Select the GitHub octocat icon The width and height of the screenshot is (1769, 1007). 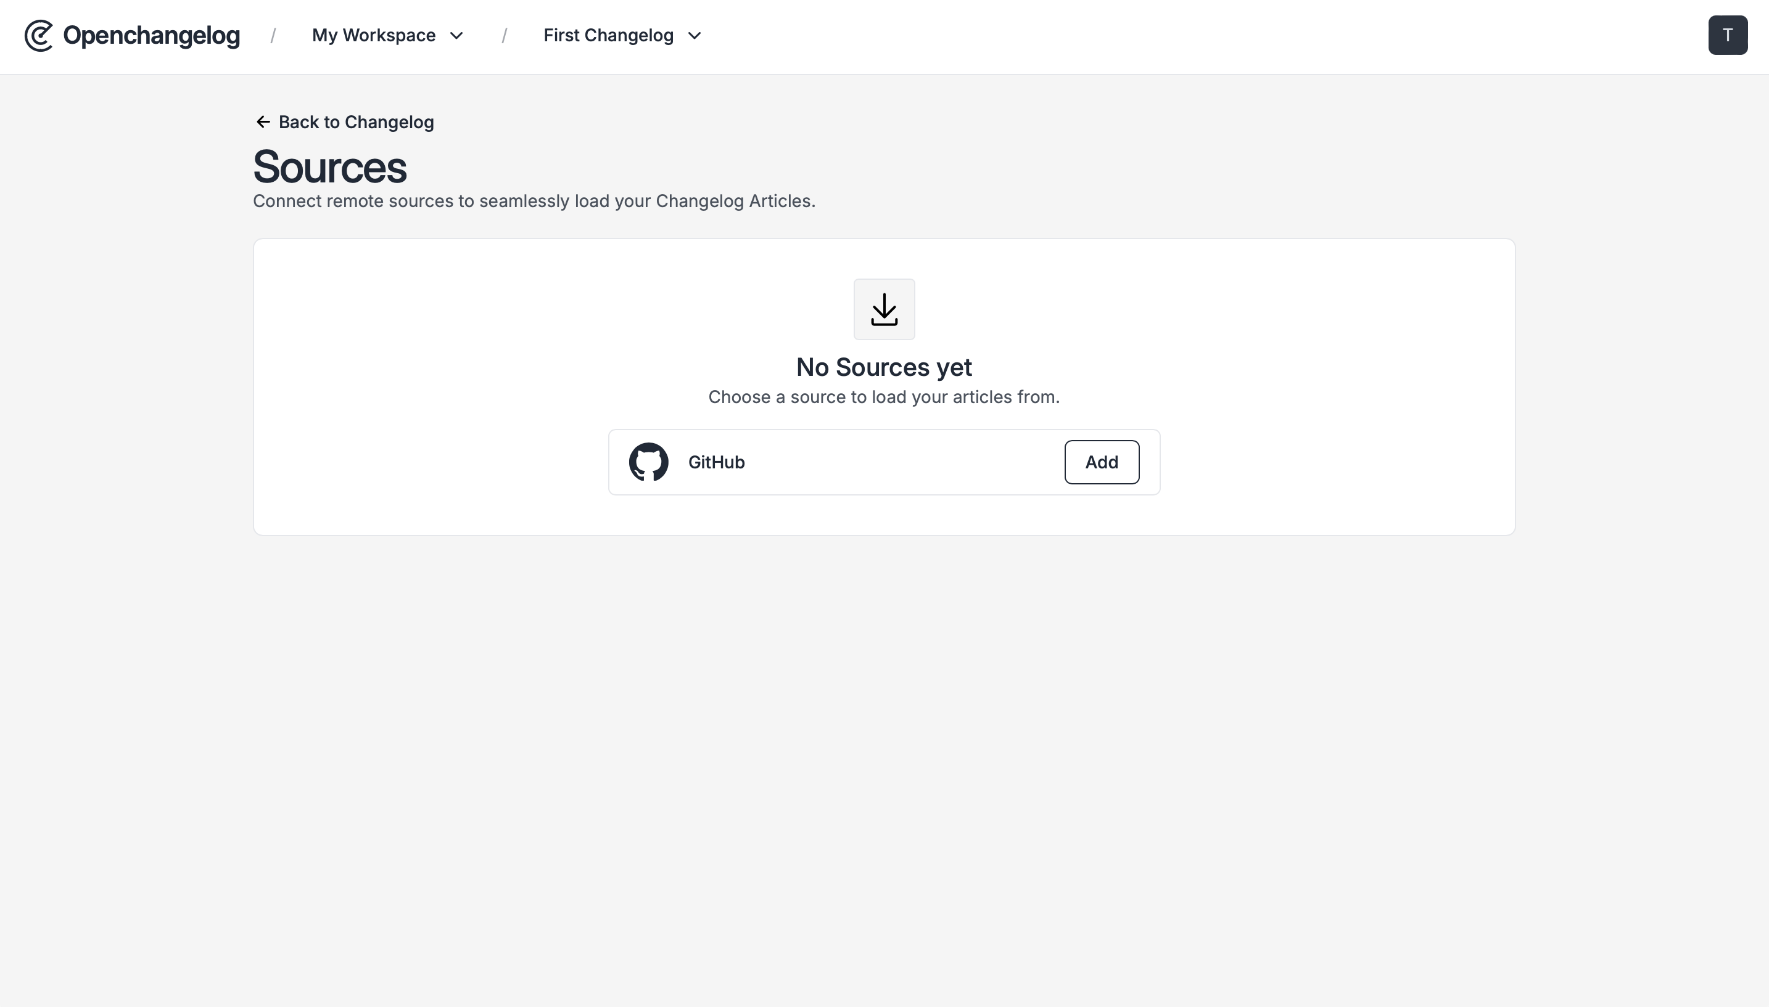(x=647, y=462)
